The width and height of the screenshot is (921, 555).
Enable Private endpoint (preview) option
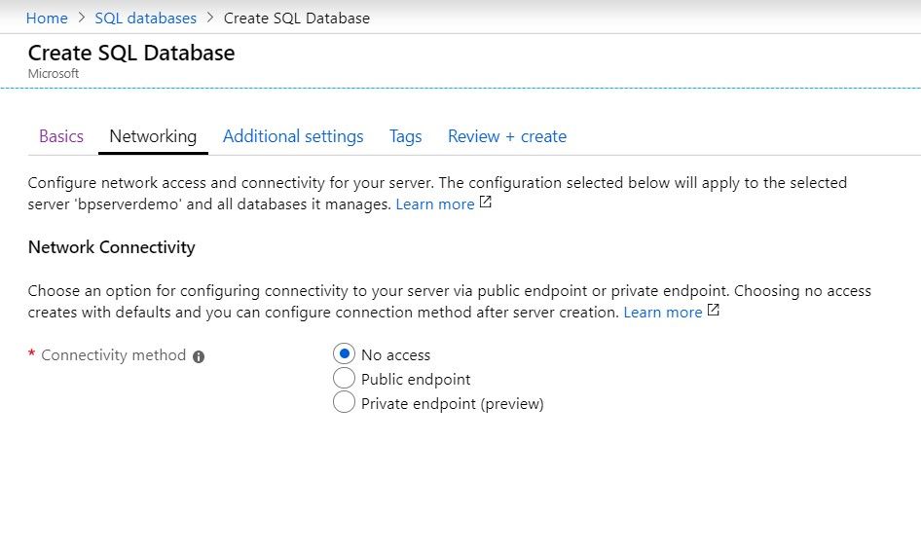click(344, 402)
